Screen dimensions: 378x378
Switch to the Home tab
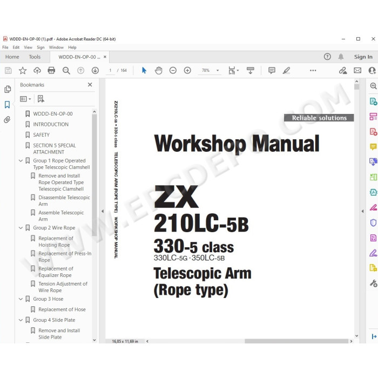(12, 57)
